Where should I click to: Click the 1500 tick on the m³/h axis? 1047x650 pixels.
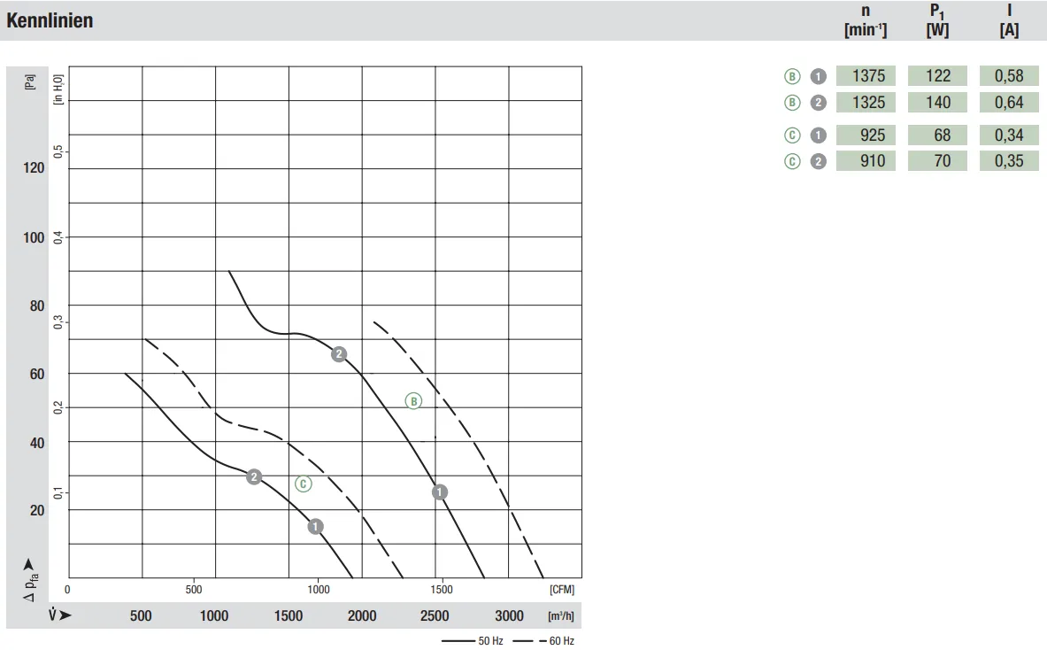pos(289,615)
